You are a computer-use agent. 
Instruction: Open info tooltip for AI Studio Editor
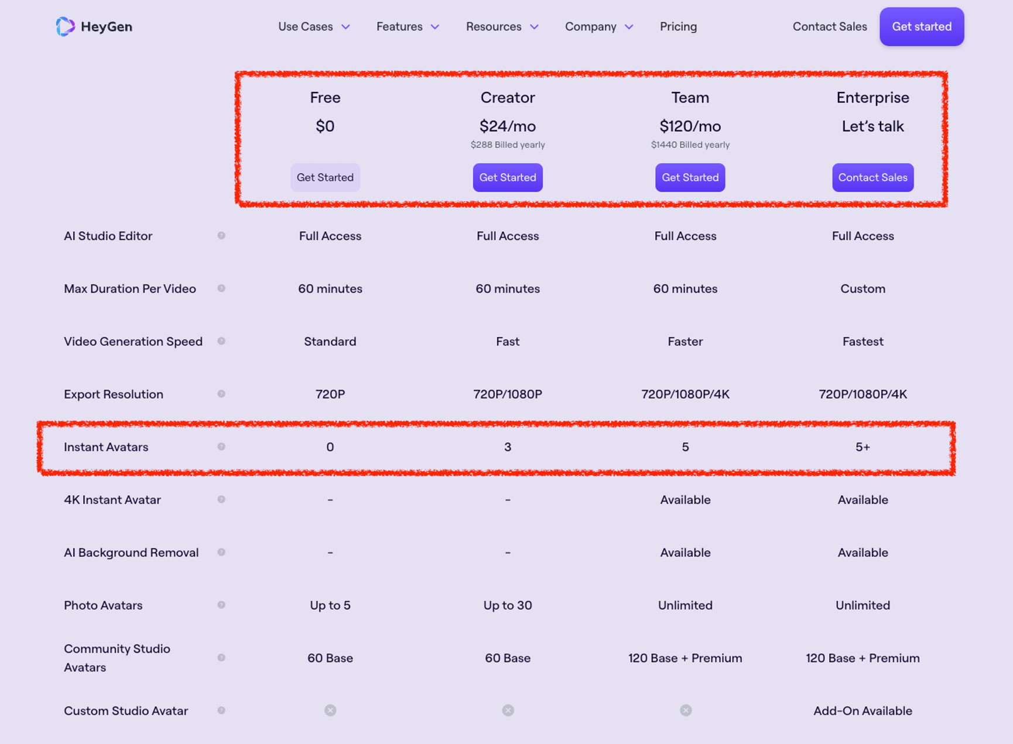pos(221,235)
